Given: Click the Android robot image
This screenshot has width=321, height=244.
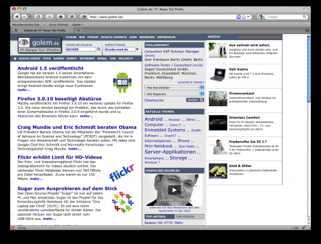Looking at the screenshot, I should click(x=122, y=82).
